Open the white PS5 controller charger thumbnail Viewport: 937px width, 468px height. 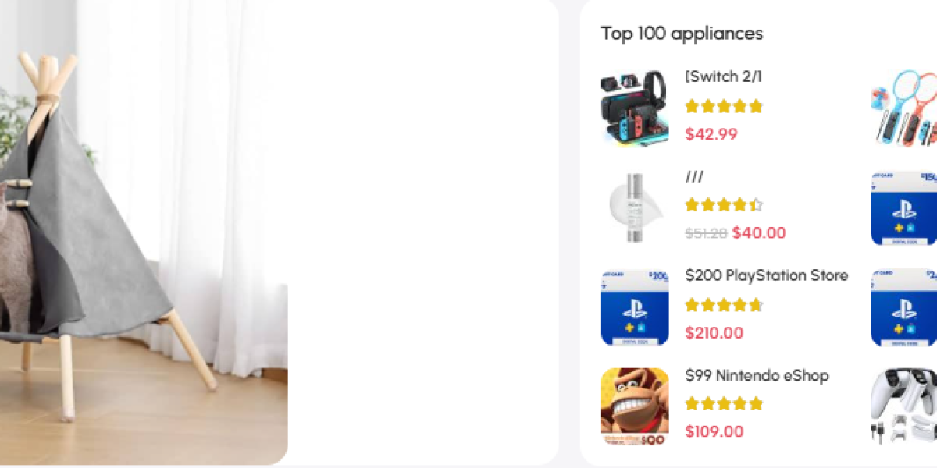point(903,406)
